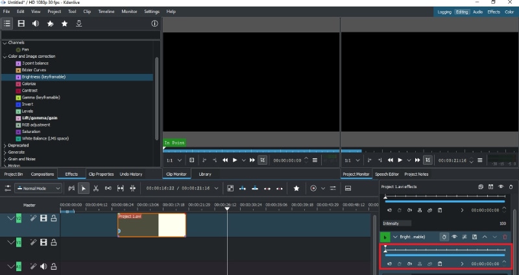519x275 pixels.
Task: Toggle Brightness effect visibility eye
Action: (x=454, y=237)
